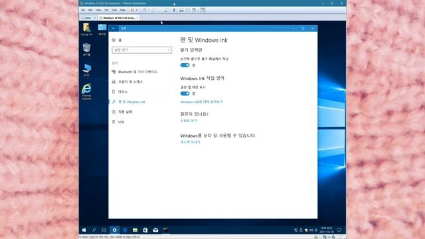
Task: Open the Edit menu in VMware Workstation
Action: click(x=90, y=10)
